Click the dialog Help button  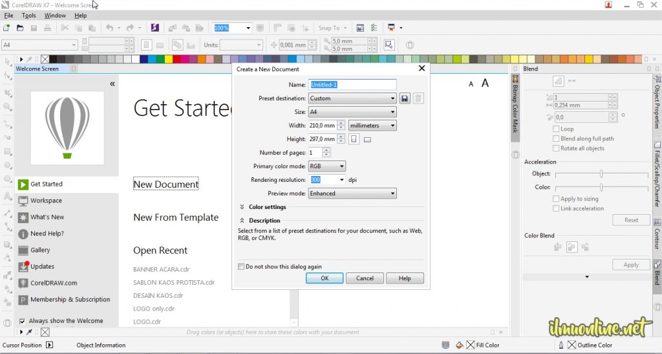[405, 278]
